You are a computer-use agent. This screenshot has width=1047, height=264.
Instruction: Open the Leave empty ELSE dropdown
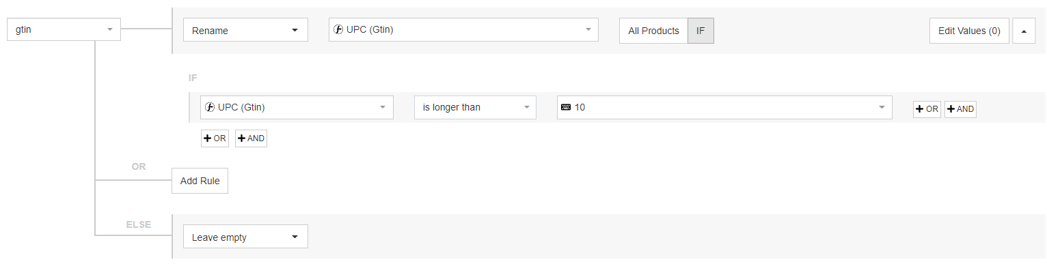pos(245,237)
